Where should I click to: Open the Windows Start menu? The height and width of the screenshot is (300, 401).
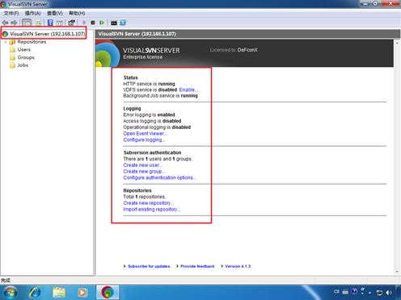pyautogui.click(x=11, y=293)
